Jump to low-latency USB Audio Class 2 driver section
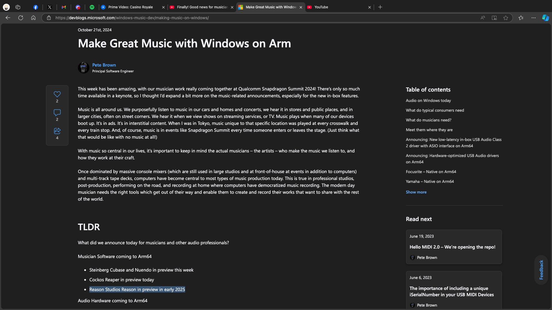Image resolution: width=552 pixels, height=310 pixels. tap(454, 143)
